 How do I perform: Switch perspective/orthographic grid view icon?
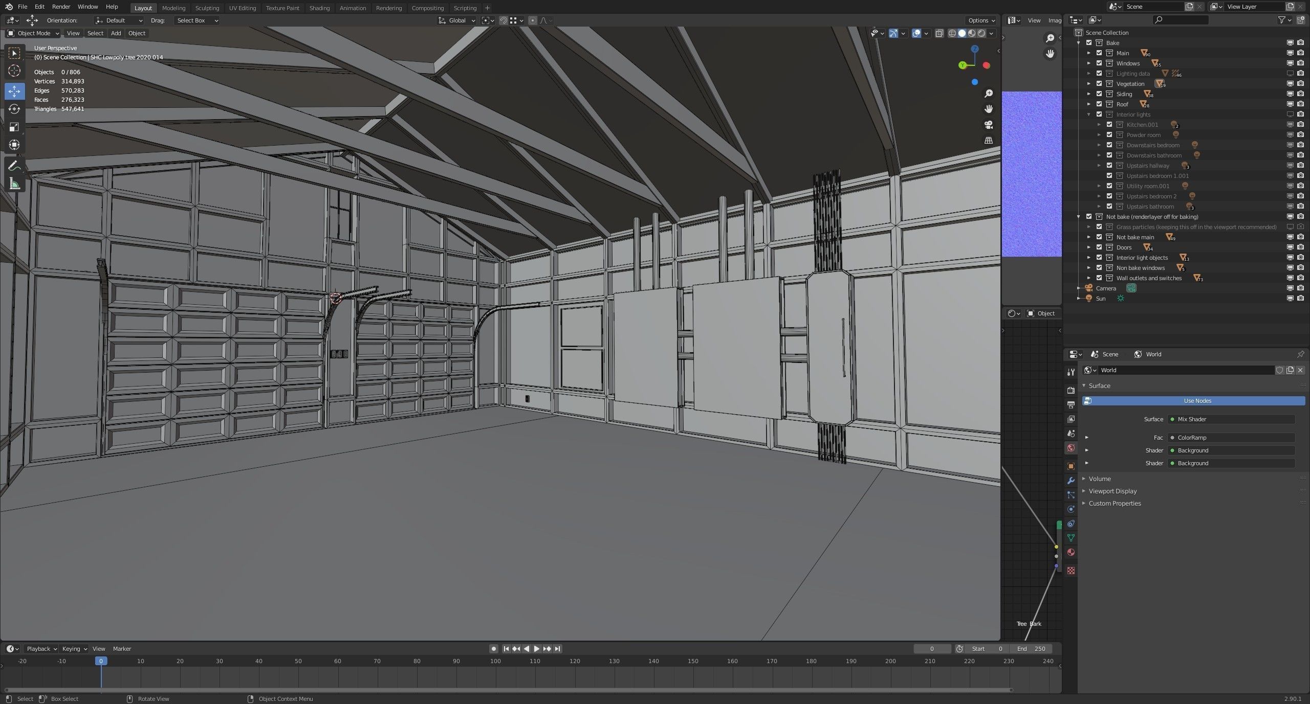click(989, 140)
